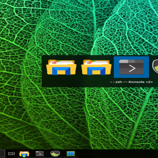Launch the green Info Center chip icon
158x158 pixels.
pos(71,154)
